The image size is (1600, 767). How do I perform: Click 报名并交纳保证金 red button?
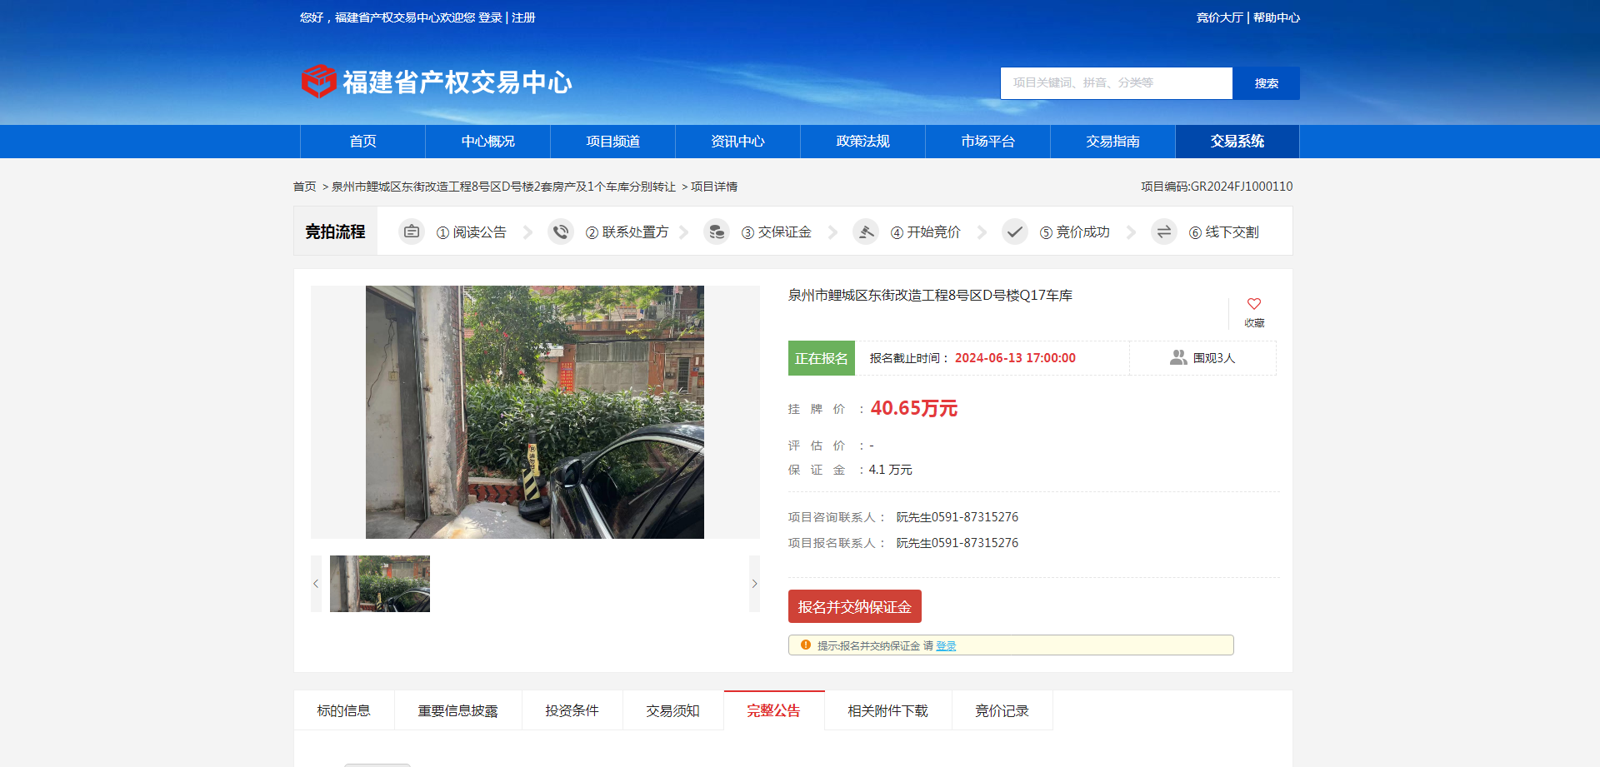(855, 606)
